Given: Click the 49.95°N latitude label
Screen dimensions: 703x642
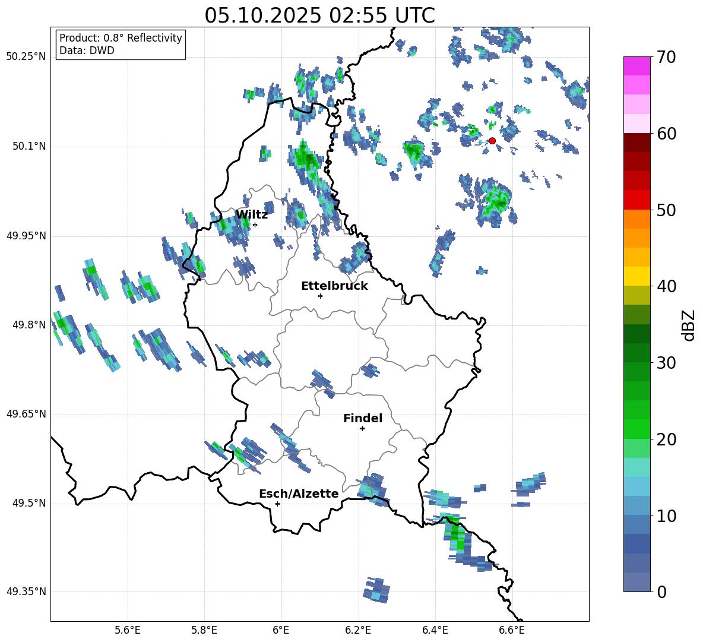Looking at the screenshot, I should click(26, 235).
